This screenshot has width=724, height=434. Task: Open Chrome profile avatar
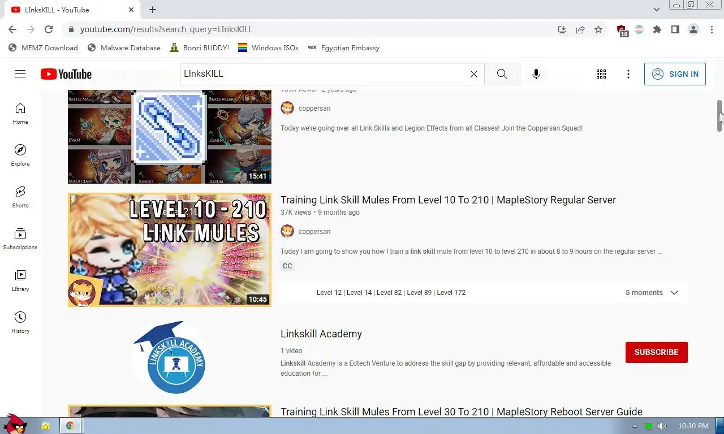pyautogui.click(x=693, y=29)
